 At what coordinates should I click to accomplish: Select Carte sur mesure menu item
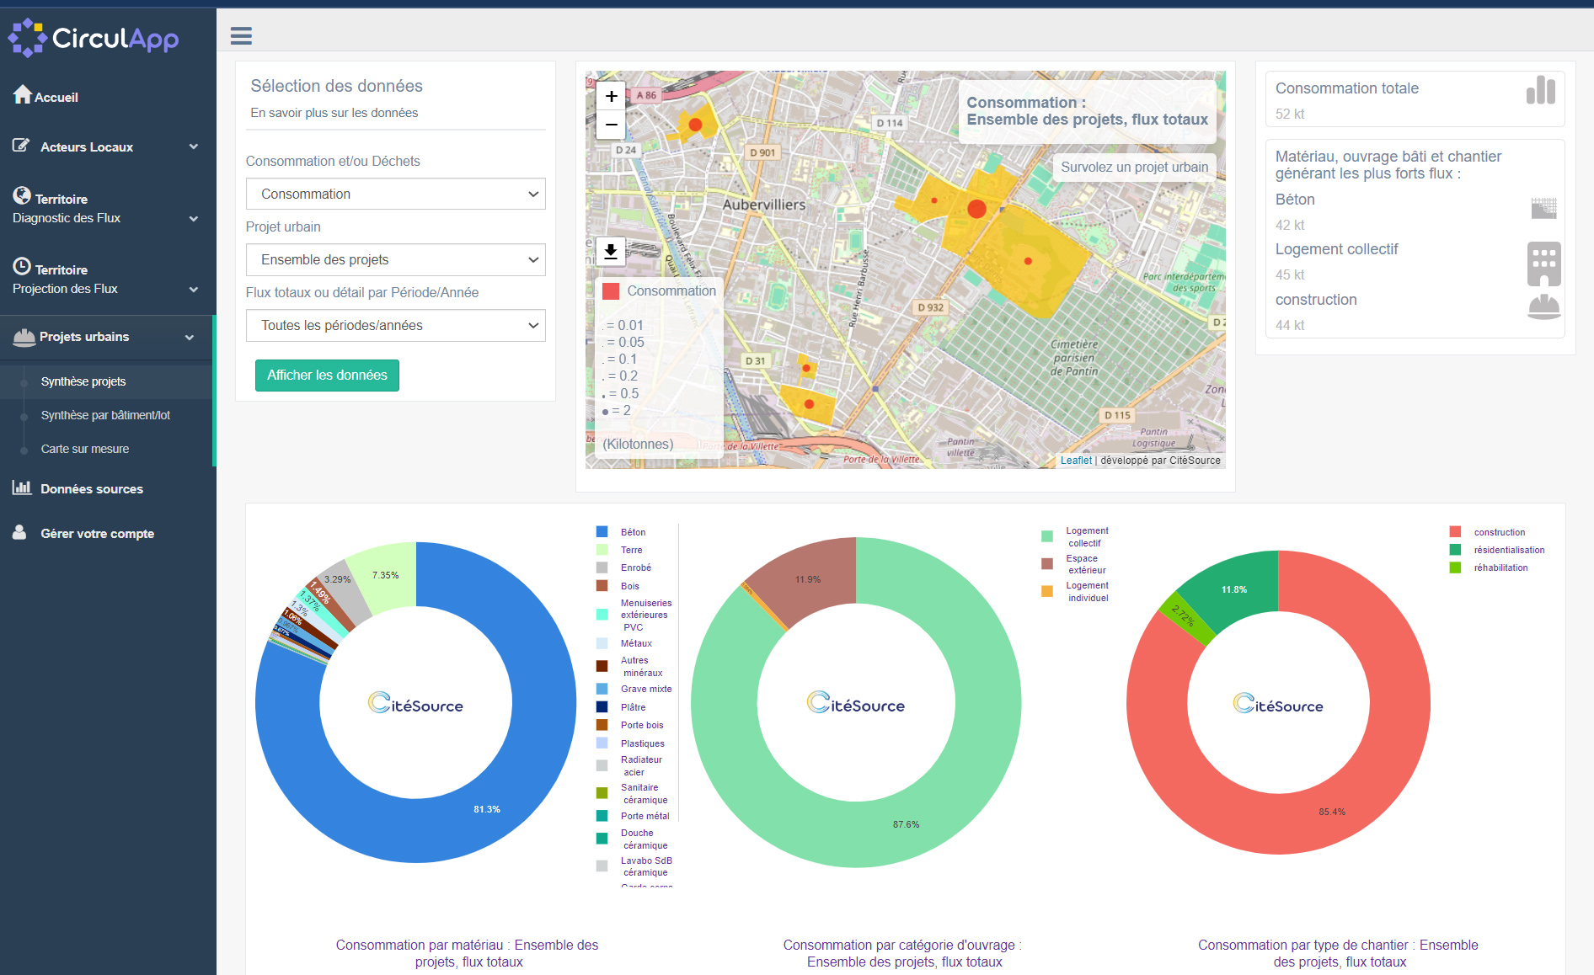click(85, 449)
